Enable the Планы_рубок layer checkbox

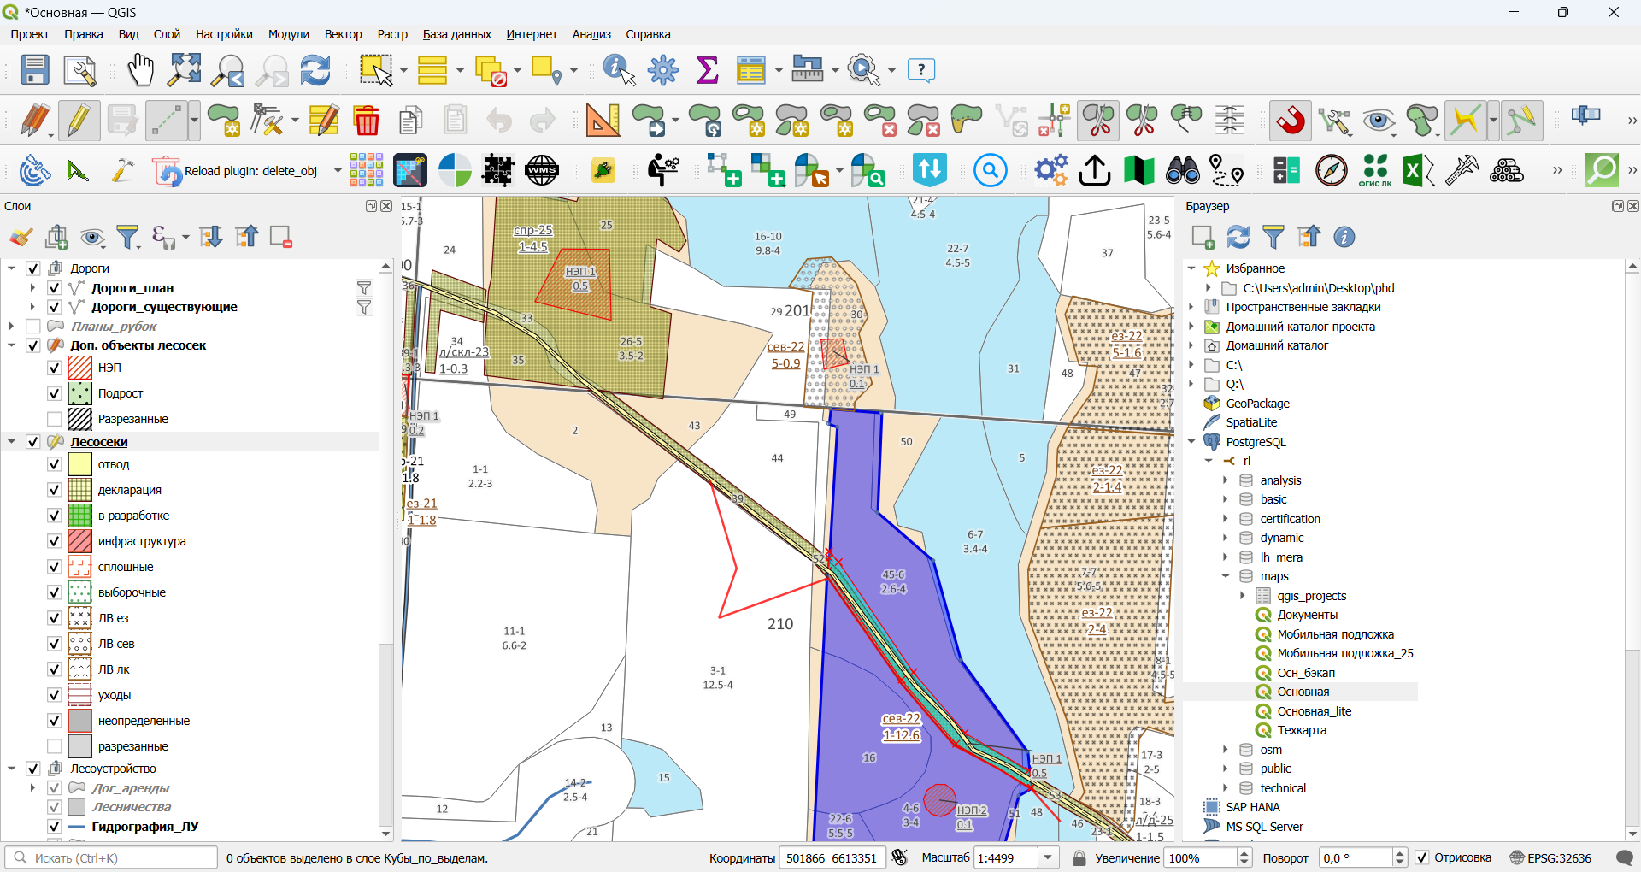click(x=33, y=327)
